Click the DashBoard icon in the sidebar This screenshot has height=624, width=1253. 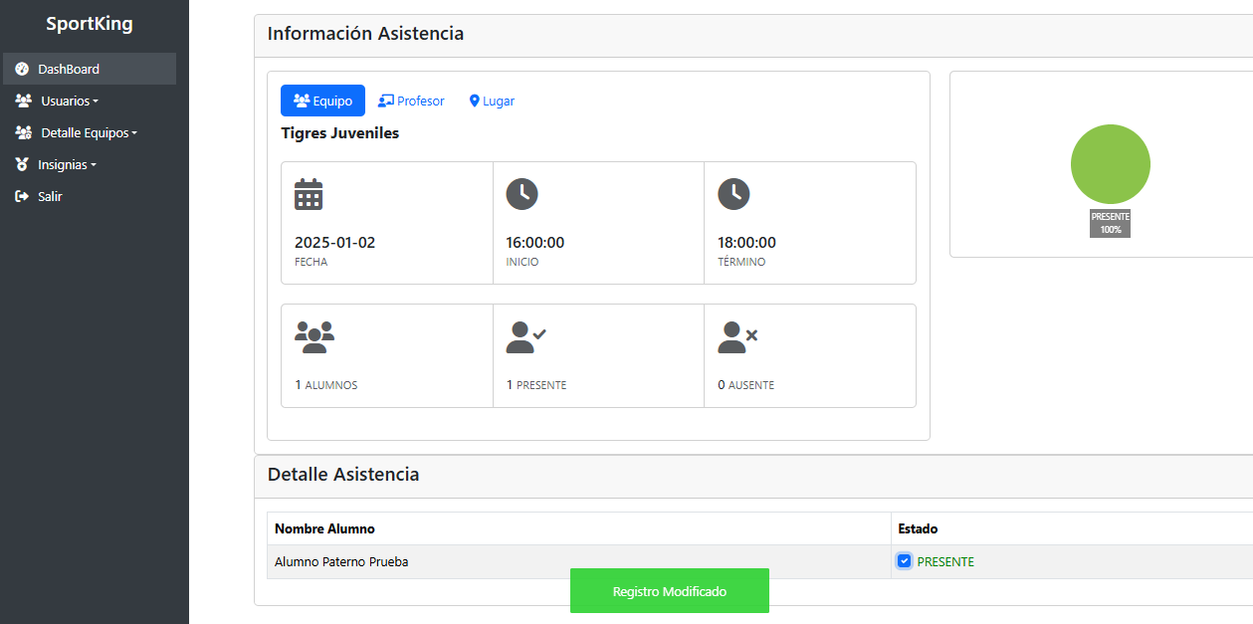(22, 68)
